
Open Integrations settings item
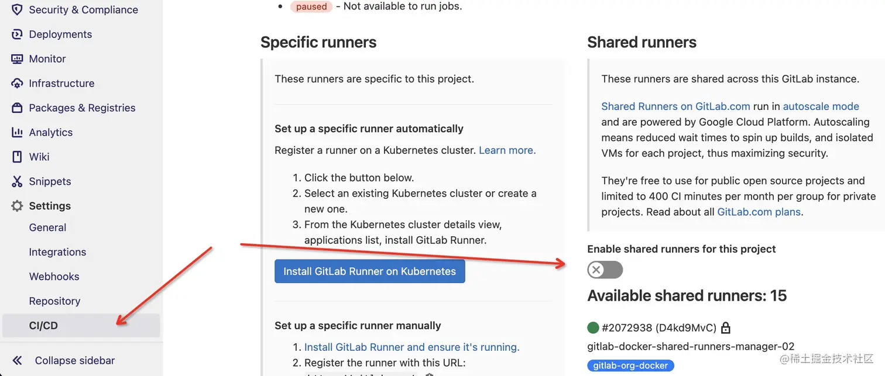(57, 252)
